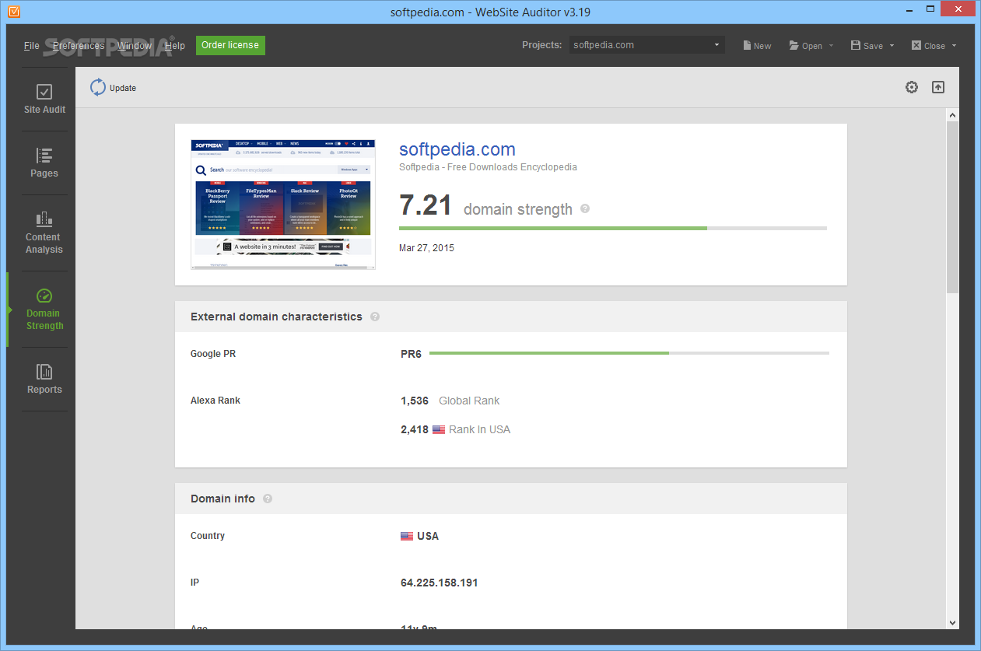Screen dimensions: 981x651
Task: Click the export arrow icon beside gear
Action: click(x=938, y=87)
